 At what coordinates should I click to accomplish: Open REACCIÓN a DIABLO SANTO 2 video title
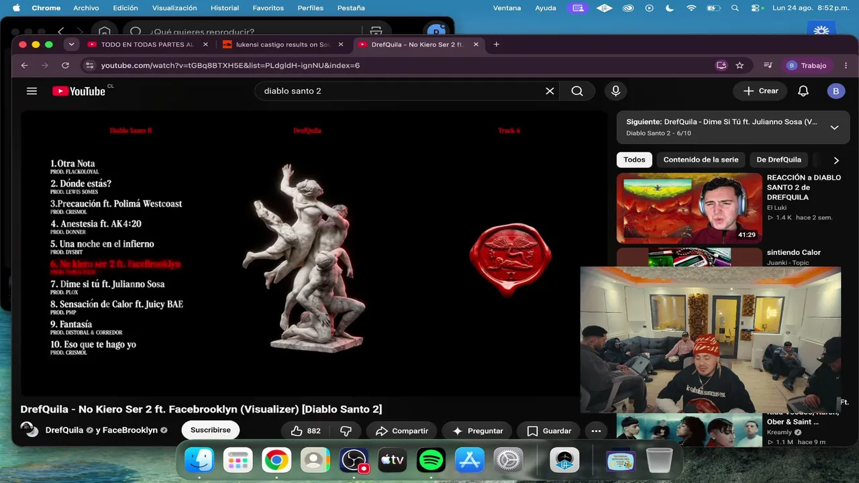pyautogui.click(x=804, y=187)
